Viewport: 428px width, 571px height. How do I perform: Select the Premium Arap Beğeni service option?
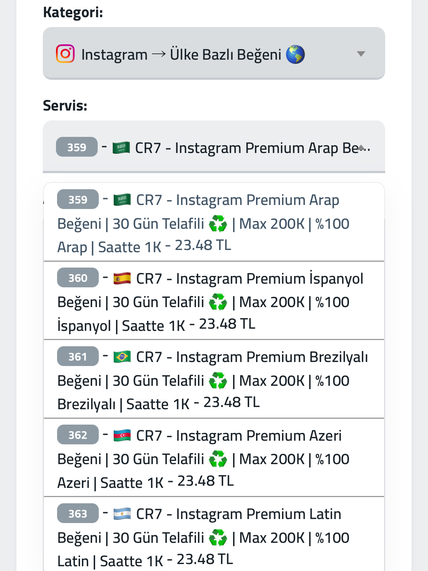click(x=214, y=222)
